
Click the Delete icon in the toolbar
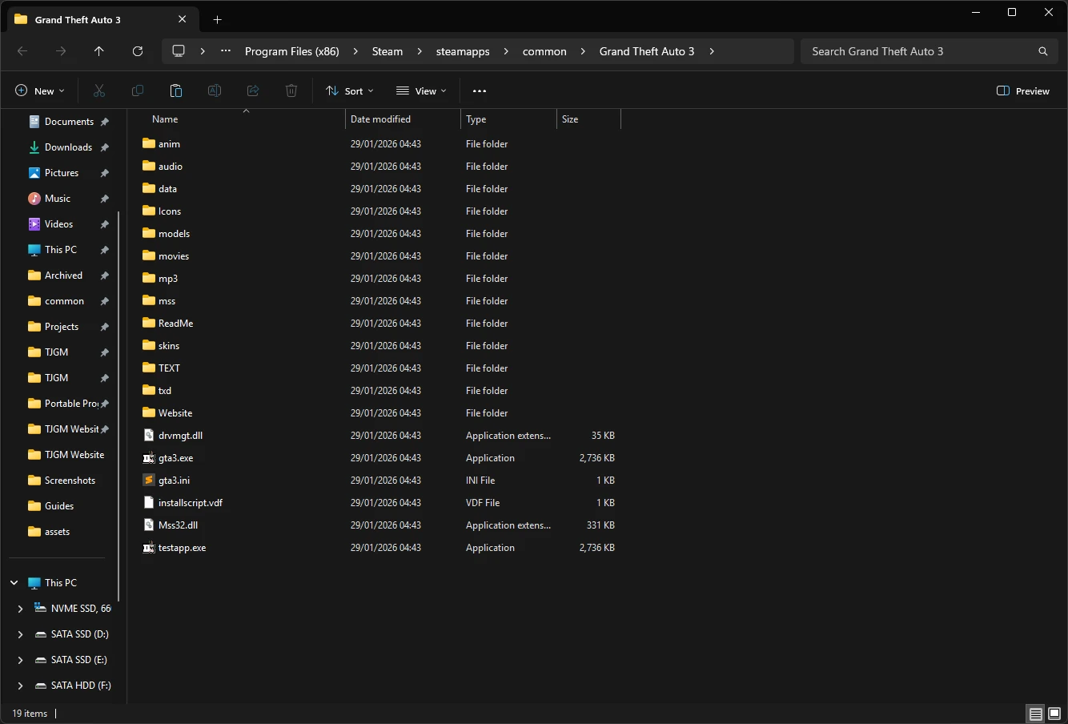pyautogui.click(x=291, y=90)
